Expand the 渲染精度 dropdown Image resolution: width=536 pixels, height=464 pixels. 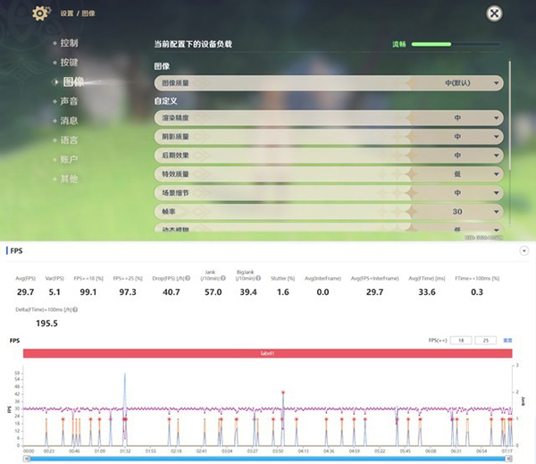click(x=329, y=117)
